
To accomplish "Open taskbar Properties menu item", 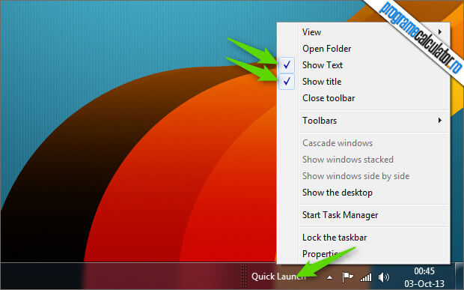I will (x=321, y=254).
